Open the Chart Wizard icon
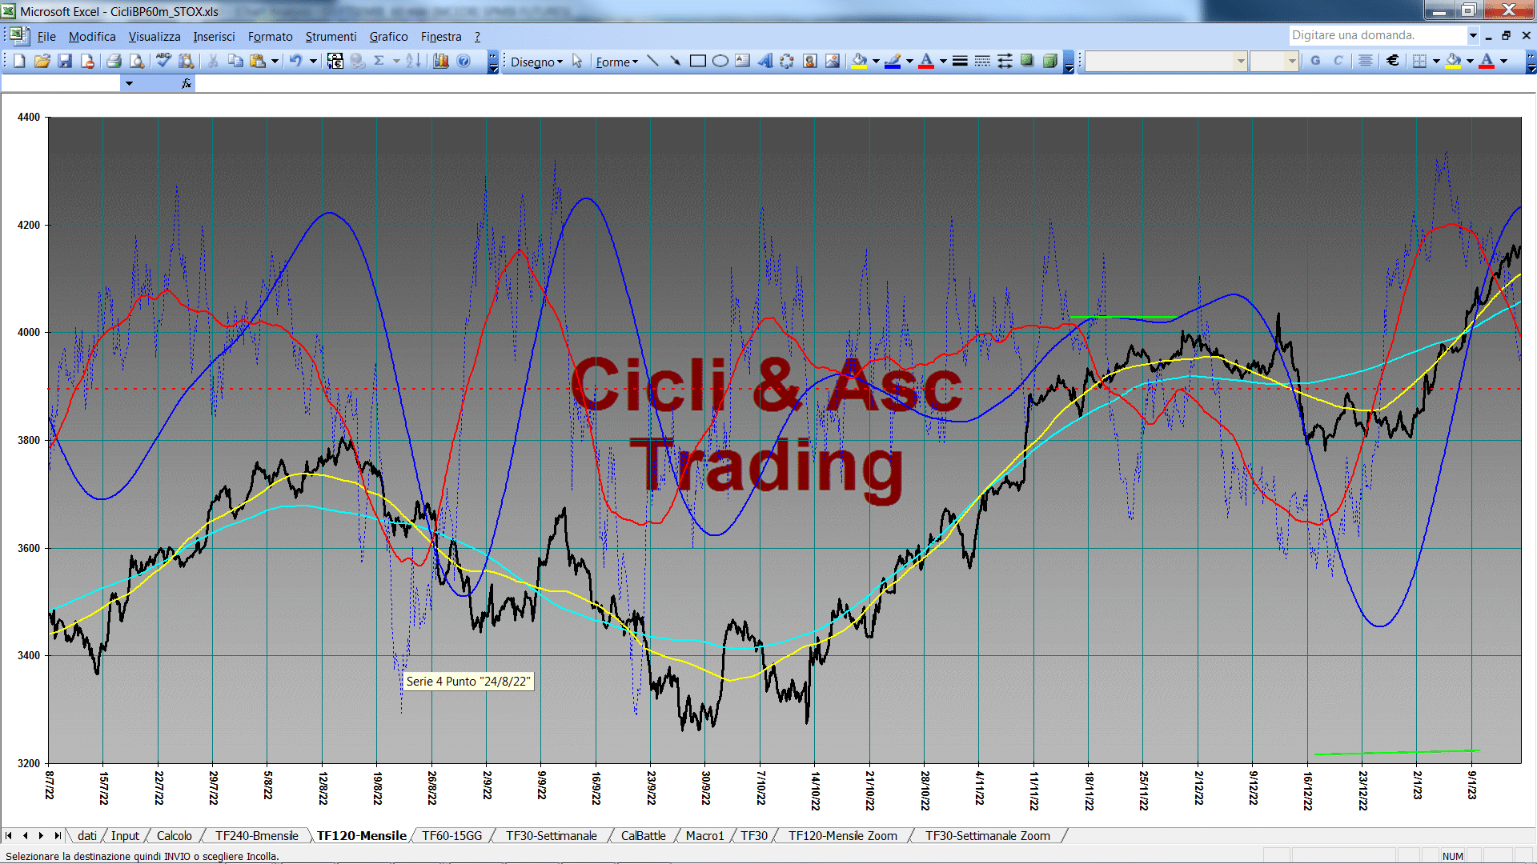Screen dimensions: 1537x864 point(440,61)
